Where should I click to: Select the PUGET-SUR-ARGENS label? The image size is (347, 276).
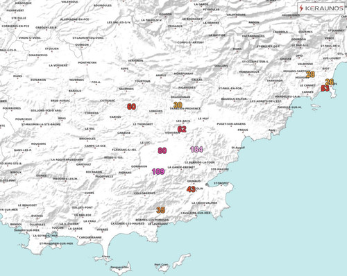(231, 124)
